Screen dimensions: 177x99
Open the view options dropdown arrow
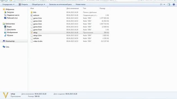(x=164, y=4)
